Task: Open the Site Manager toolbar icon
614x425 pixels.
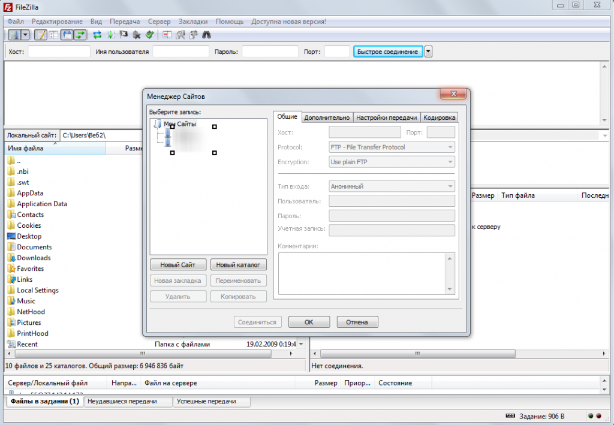Action: tap(14, 35)
